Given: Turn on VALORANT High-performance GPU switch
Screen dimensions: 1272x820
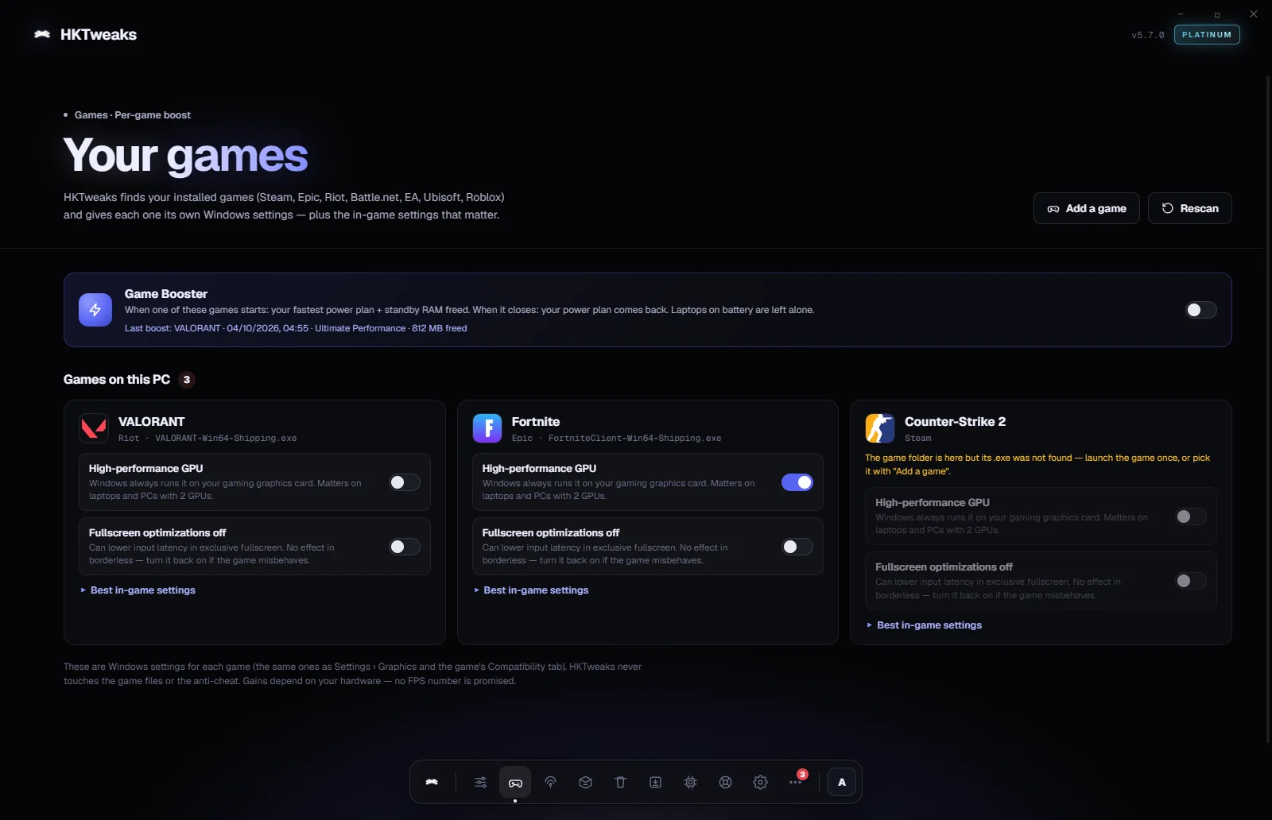Looking at the screenshot, I should (x=404, y=482).
